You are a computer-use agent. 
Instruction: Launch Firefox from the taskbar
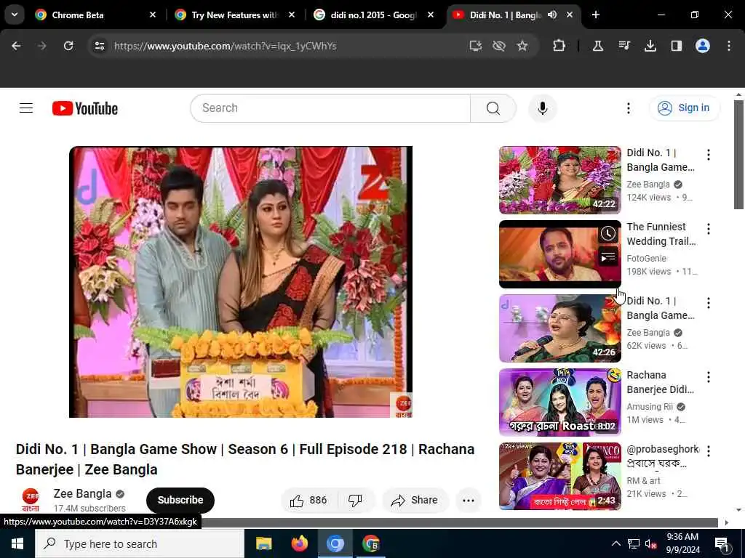click(x=299, y=543)
